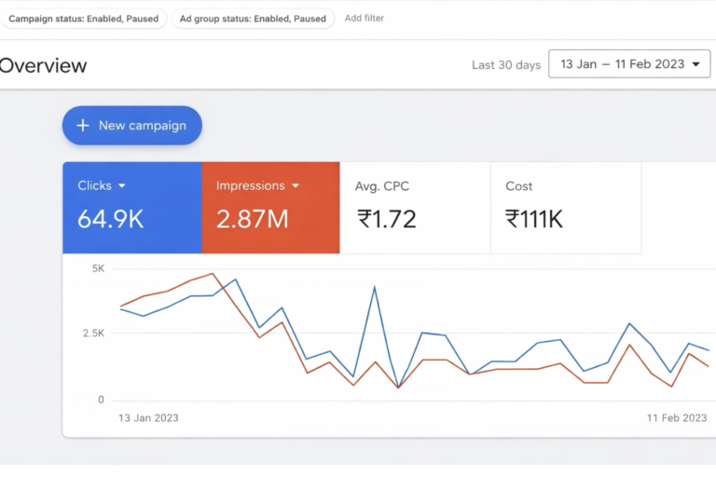Click the empty metric card beside Cost

tap(679, 207)
